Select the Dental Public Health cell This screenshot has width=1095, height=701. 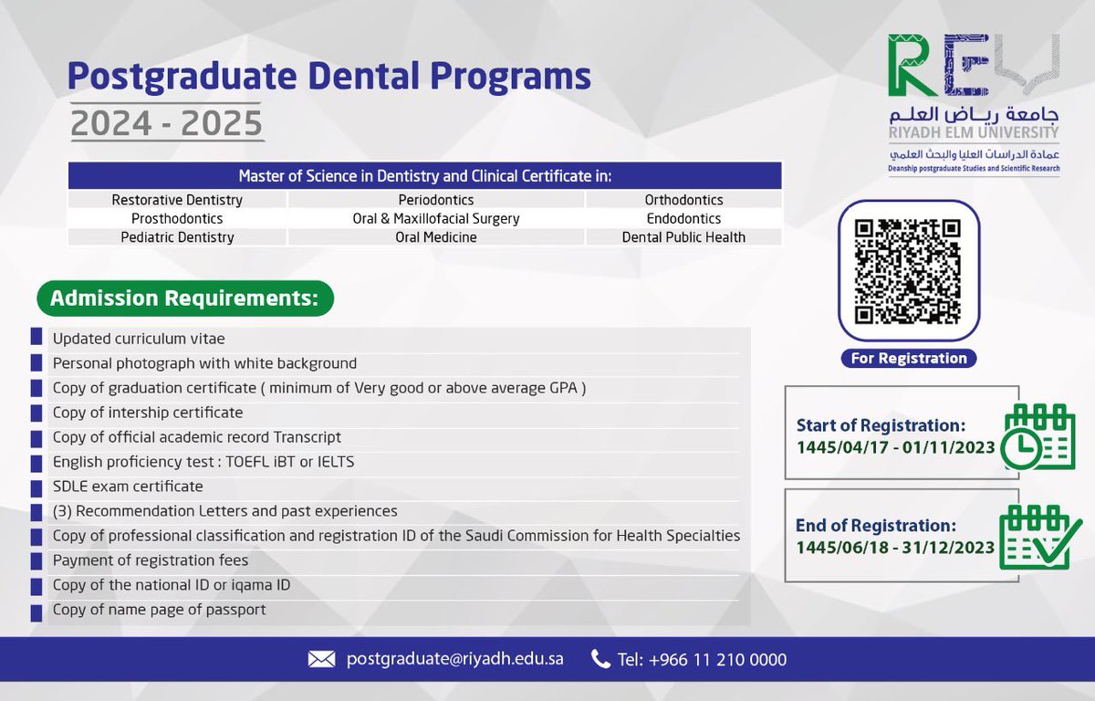(x=683, y=237)
